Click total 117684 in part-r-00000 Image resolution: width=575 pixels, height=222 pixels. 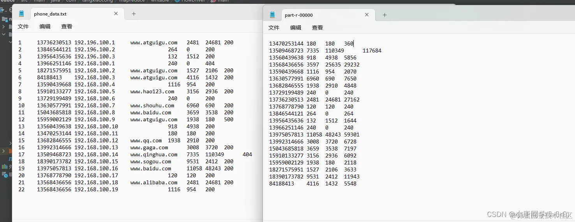point(372,51)
